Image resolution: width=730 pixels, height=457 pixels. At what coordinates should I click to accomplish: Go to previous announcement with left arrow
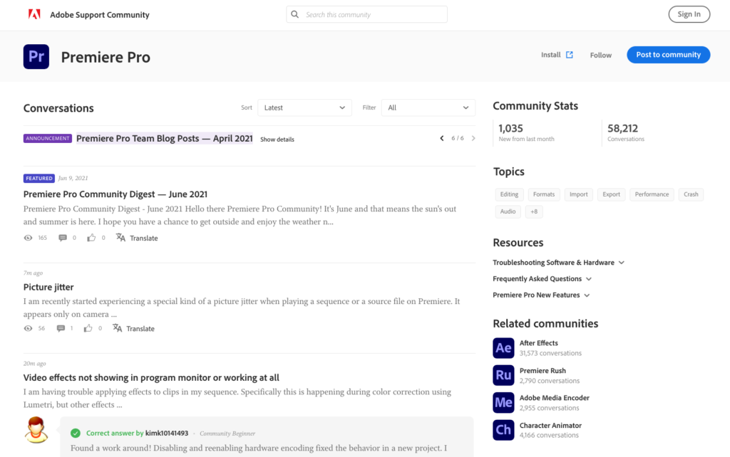point(442,138)
